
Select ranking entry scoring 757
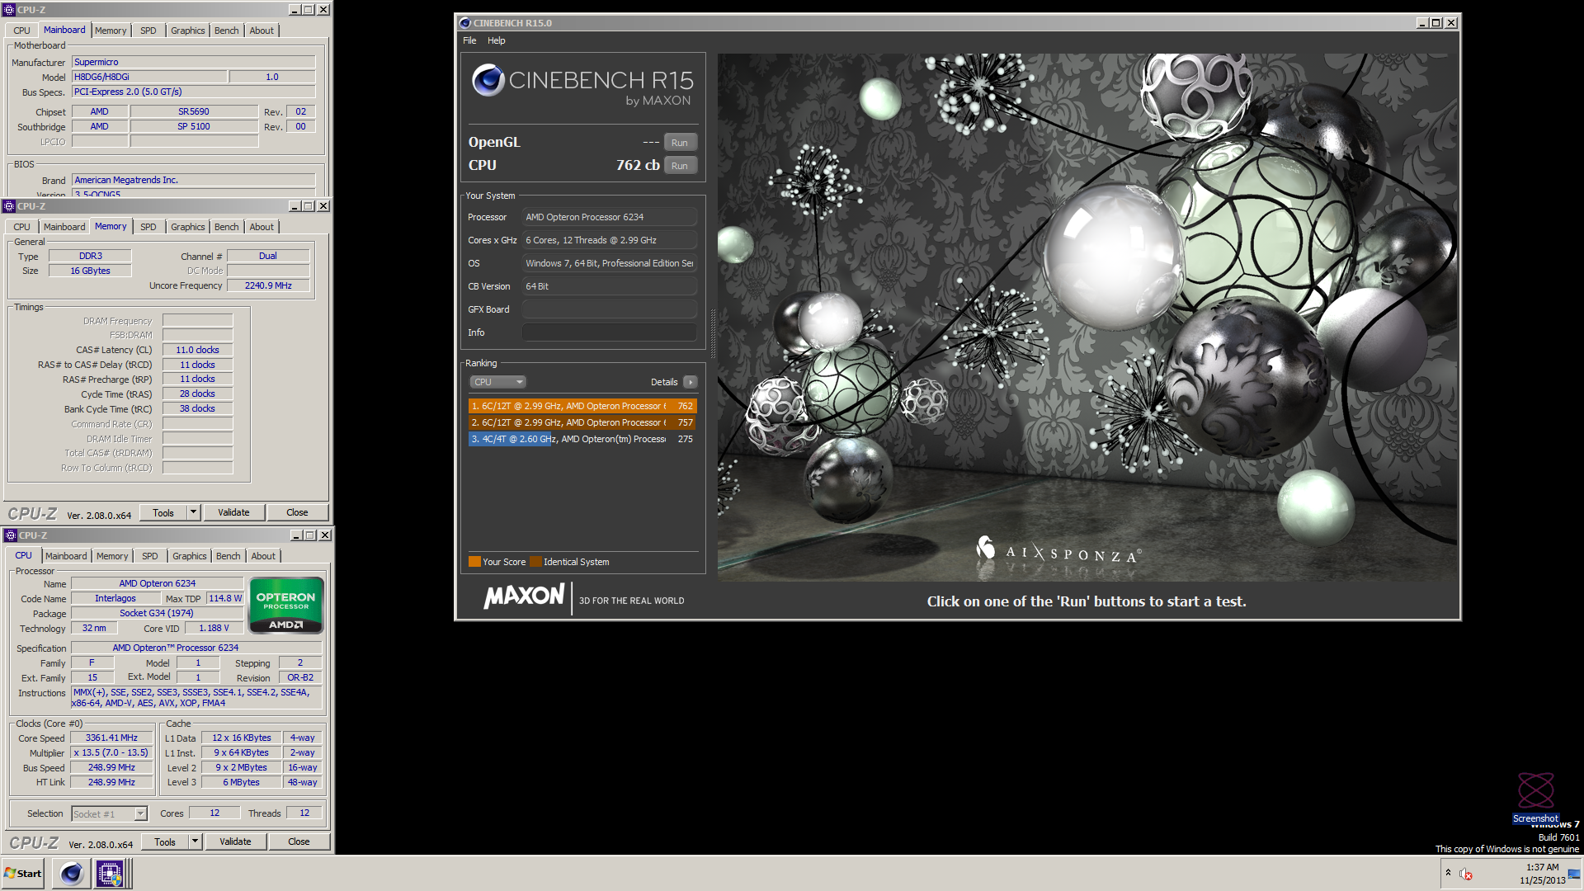[582, 422]
